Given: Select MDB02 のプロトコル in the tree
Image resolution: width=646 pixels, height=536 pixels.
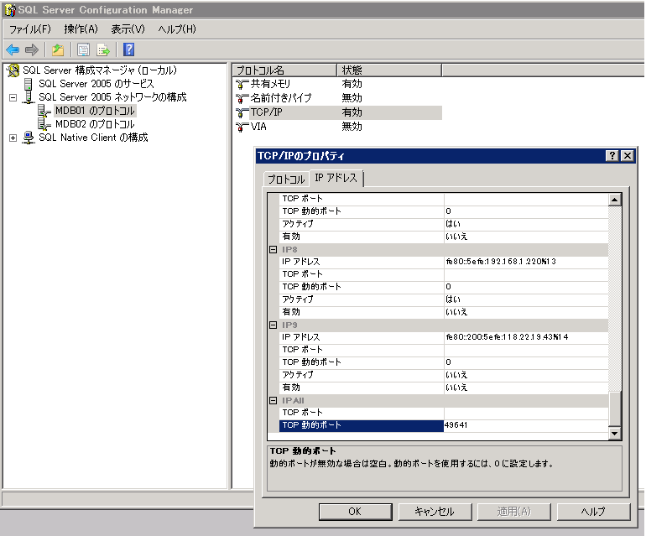Looking at the screenshot, I should point(94,124).
